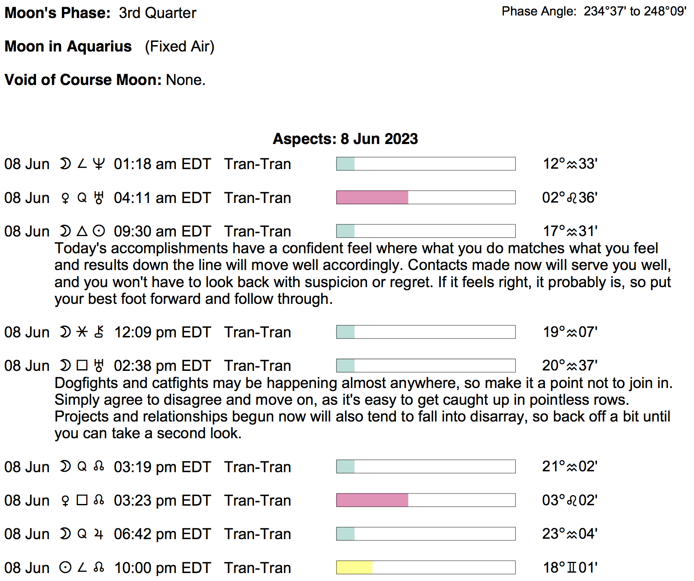Click the "Aspects: 8 Jun 2023" heading
Image resolution: width=694 pixels, height=581 pixels.
345,139
